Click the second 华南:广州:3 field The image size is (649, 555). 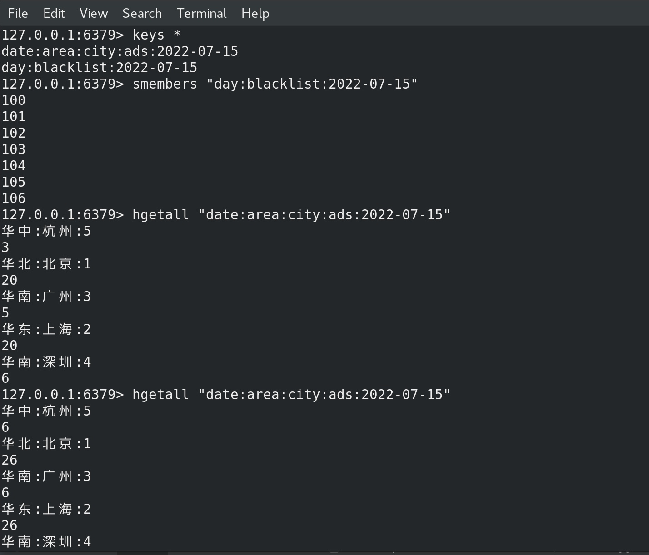click(46, 476)
